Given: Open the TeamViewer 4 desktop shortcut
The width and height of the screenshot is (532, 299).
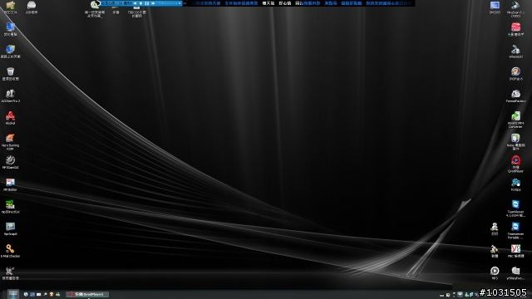Looking at the screenshot, I should 515,204.
